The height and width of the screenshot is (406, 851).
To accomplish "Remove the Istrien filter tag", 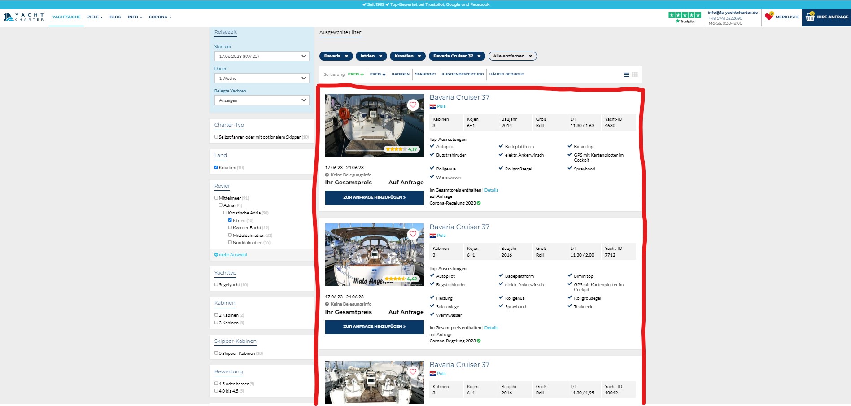I will (x=380, y=56).
